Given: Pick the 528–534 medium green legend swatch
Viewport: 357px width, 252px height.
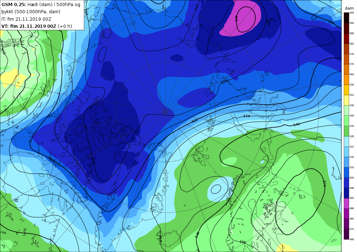Looking at the screenshot, I should coord(346,131).
